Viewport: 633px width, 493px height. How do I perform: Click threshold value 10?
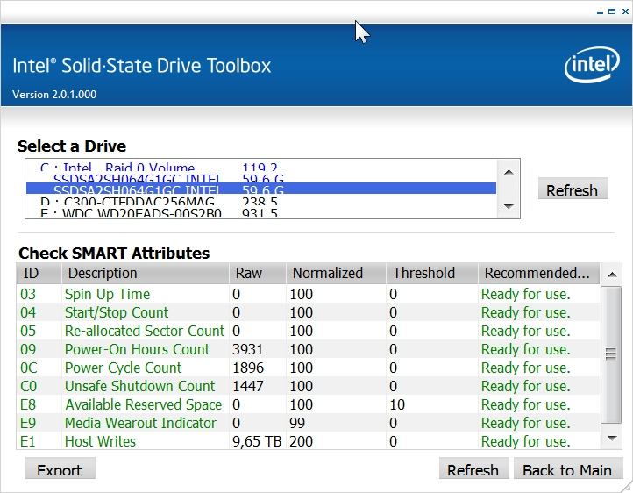point(397,404)
